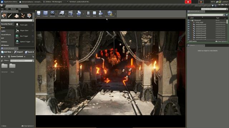
Task: Click the Box Trigger icon
Action: 17,36
